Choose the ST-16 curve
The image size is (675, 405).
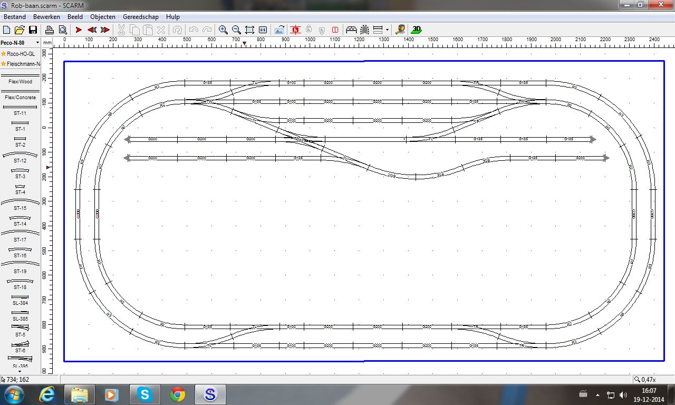tap(20, 253)
